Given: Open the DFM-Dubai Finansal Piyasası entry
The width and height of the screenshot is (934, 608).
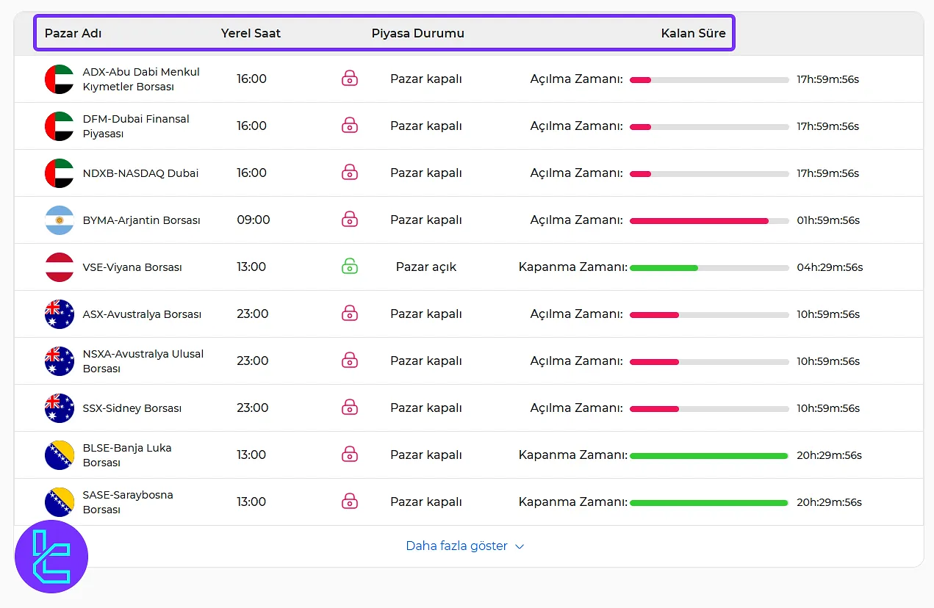Looking at the screenshot, I should [136, 126].
